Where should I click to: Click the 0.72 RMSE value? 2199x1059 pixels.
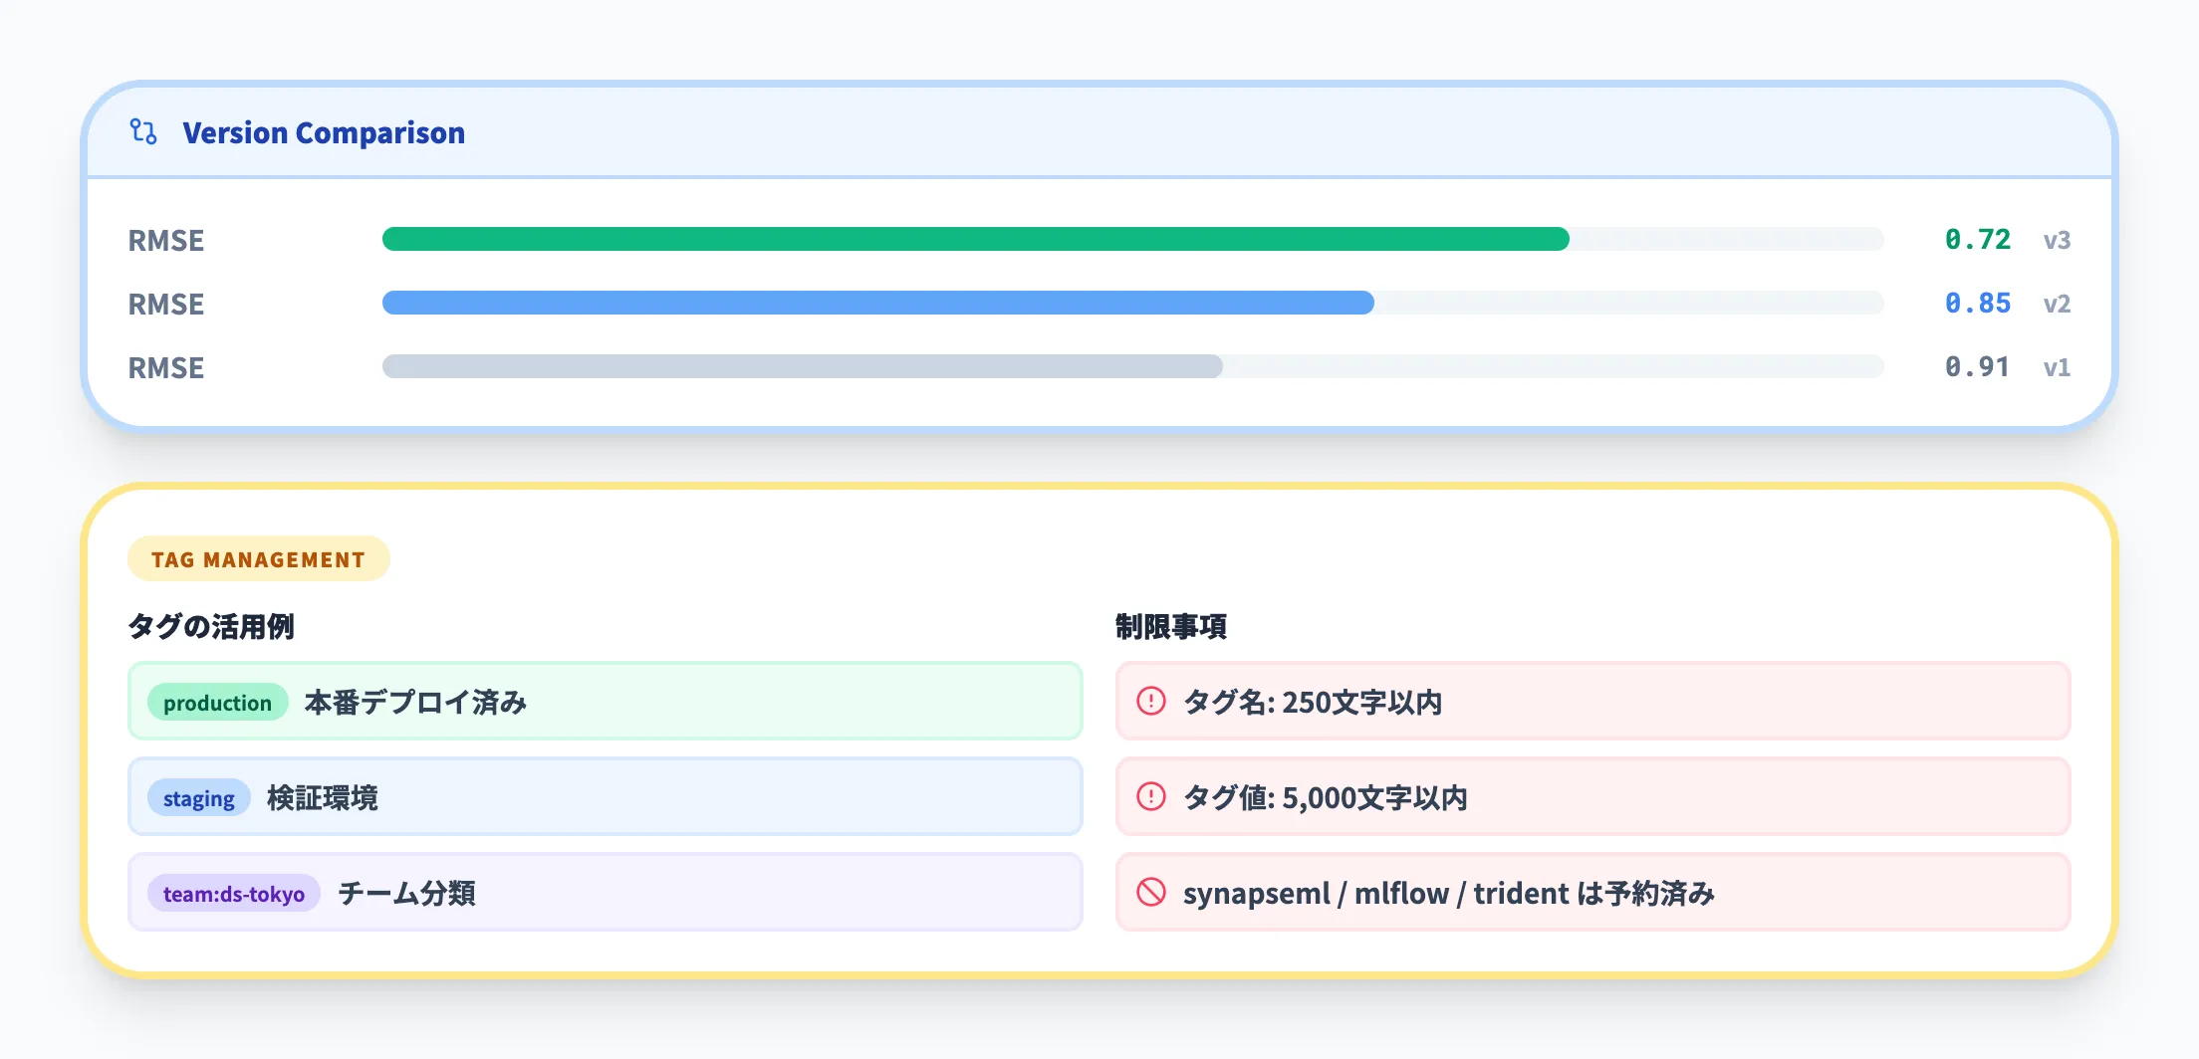click(x=1978, y=240)
